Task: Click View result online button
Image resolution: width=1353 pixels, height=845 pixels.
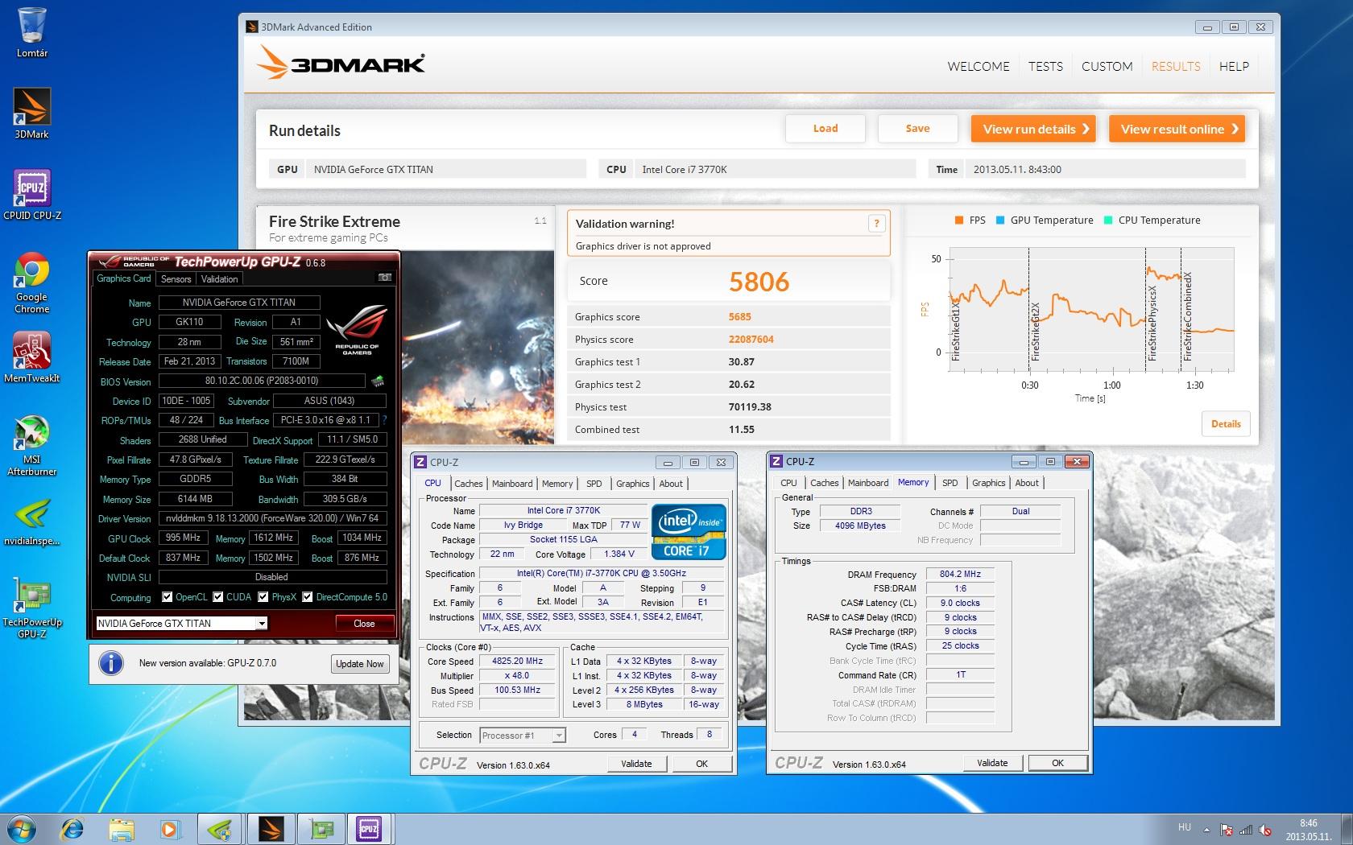Action: (1177, 129)
